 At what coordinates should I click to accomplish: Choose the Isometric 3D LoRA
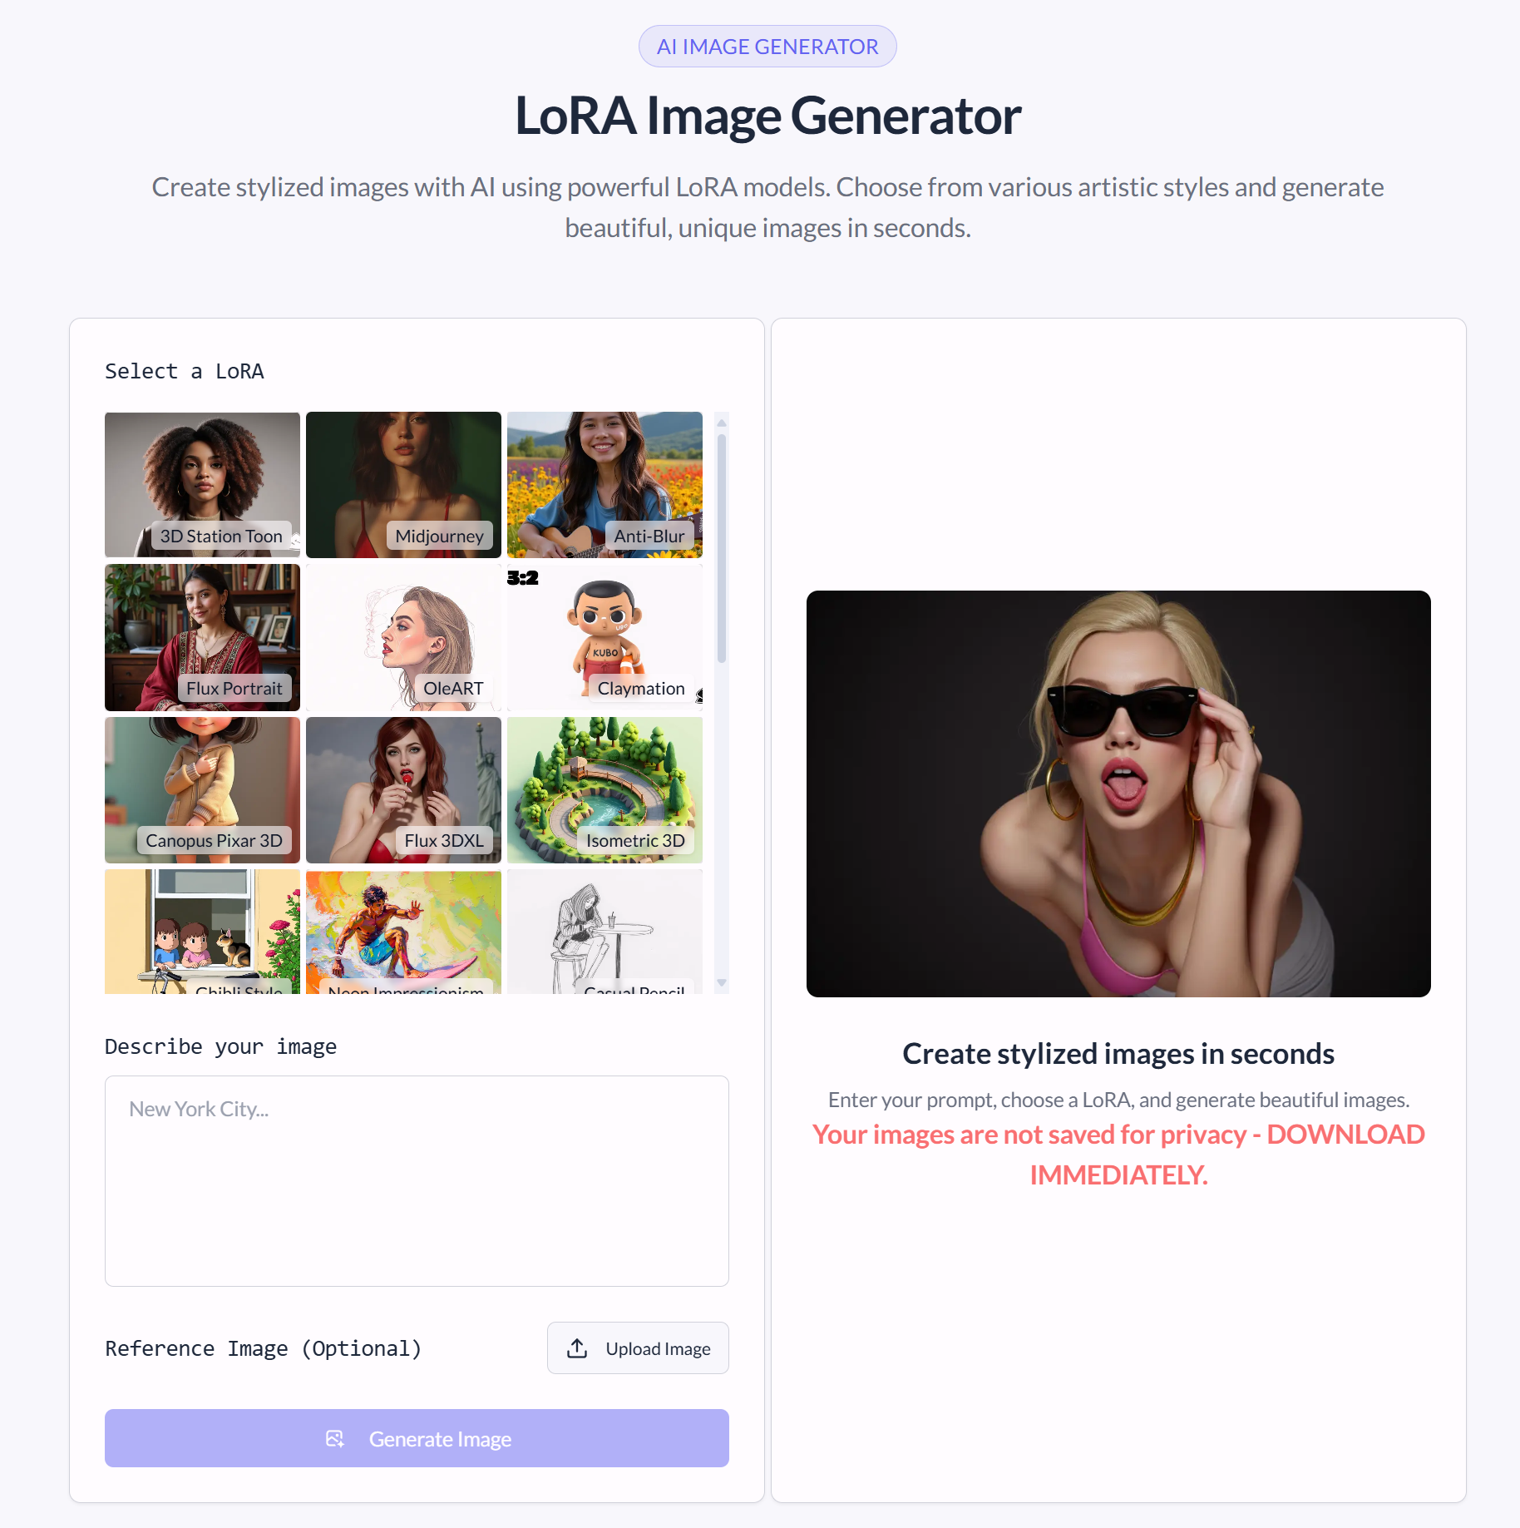[605, 789]
